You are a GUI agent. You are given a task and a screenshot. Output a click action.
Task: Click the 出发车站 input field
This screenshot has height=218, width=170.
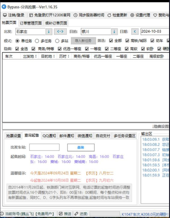click(x=44, y=147)
